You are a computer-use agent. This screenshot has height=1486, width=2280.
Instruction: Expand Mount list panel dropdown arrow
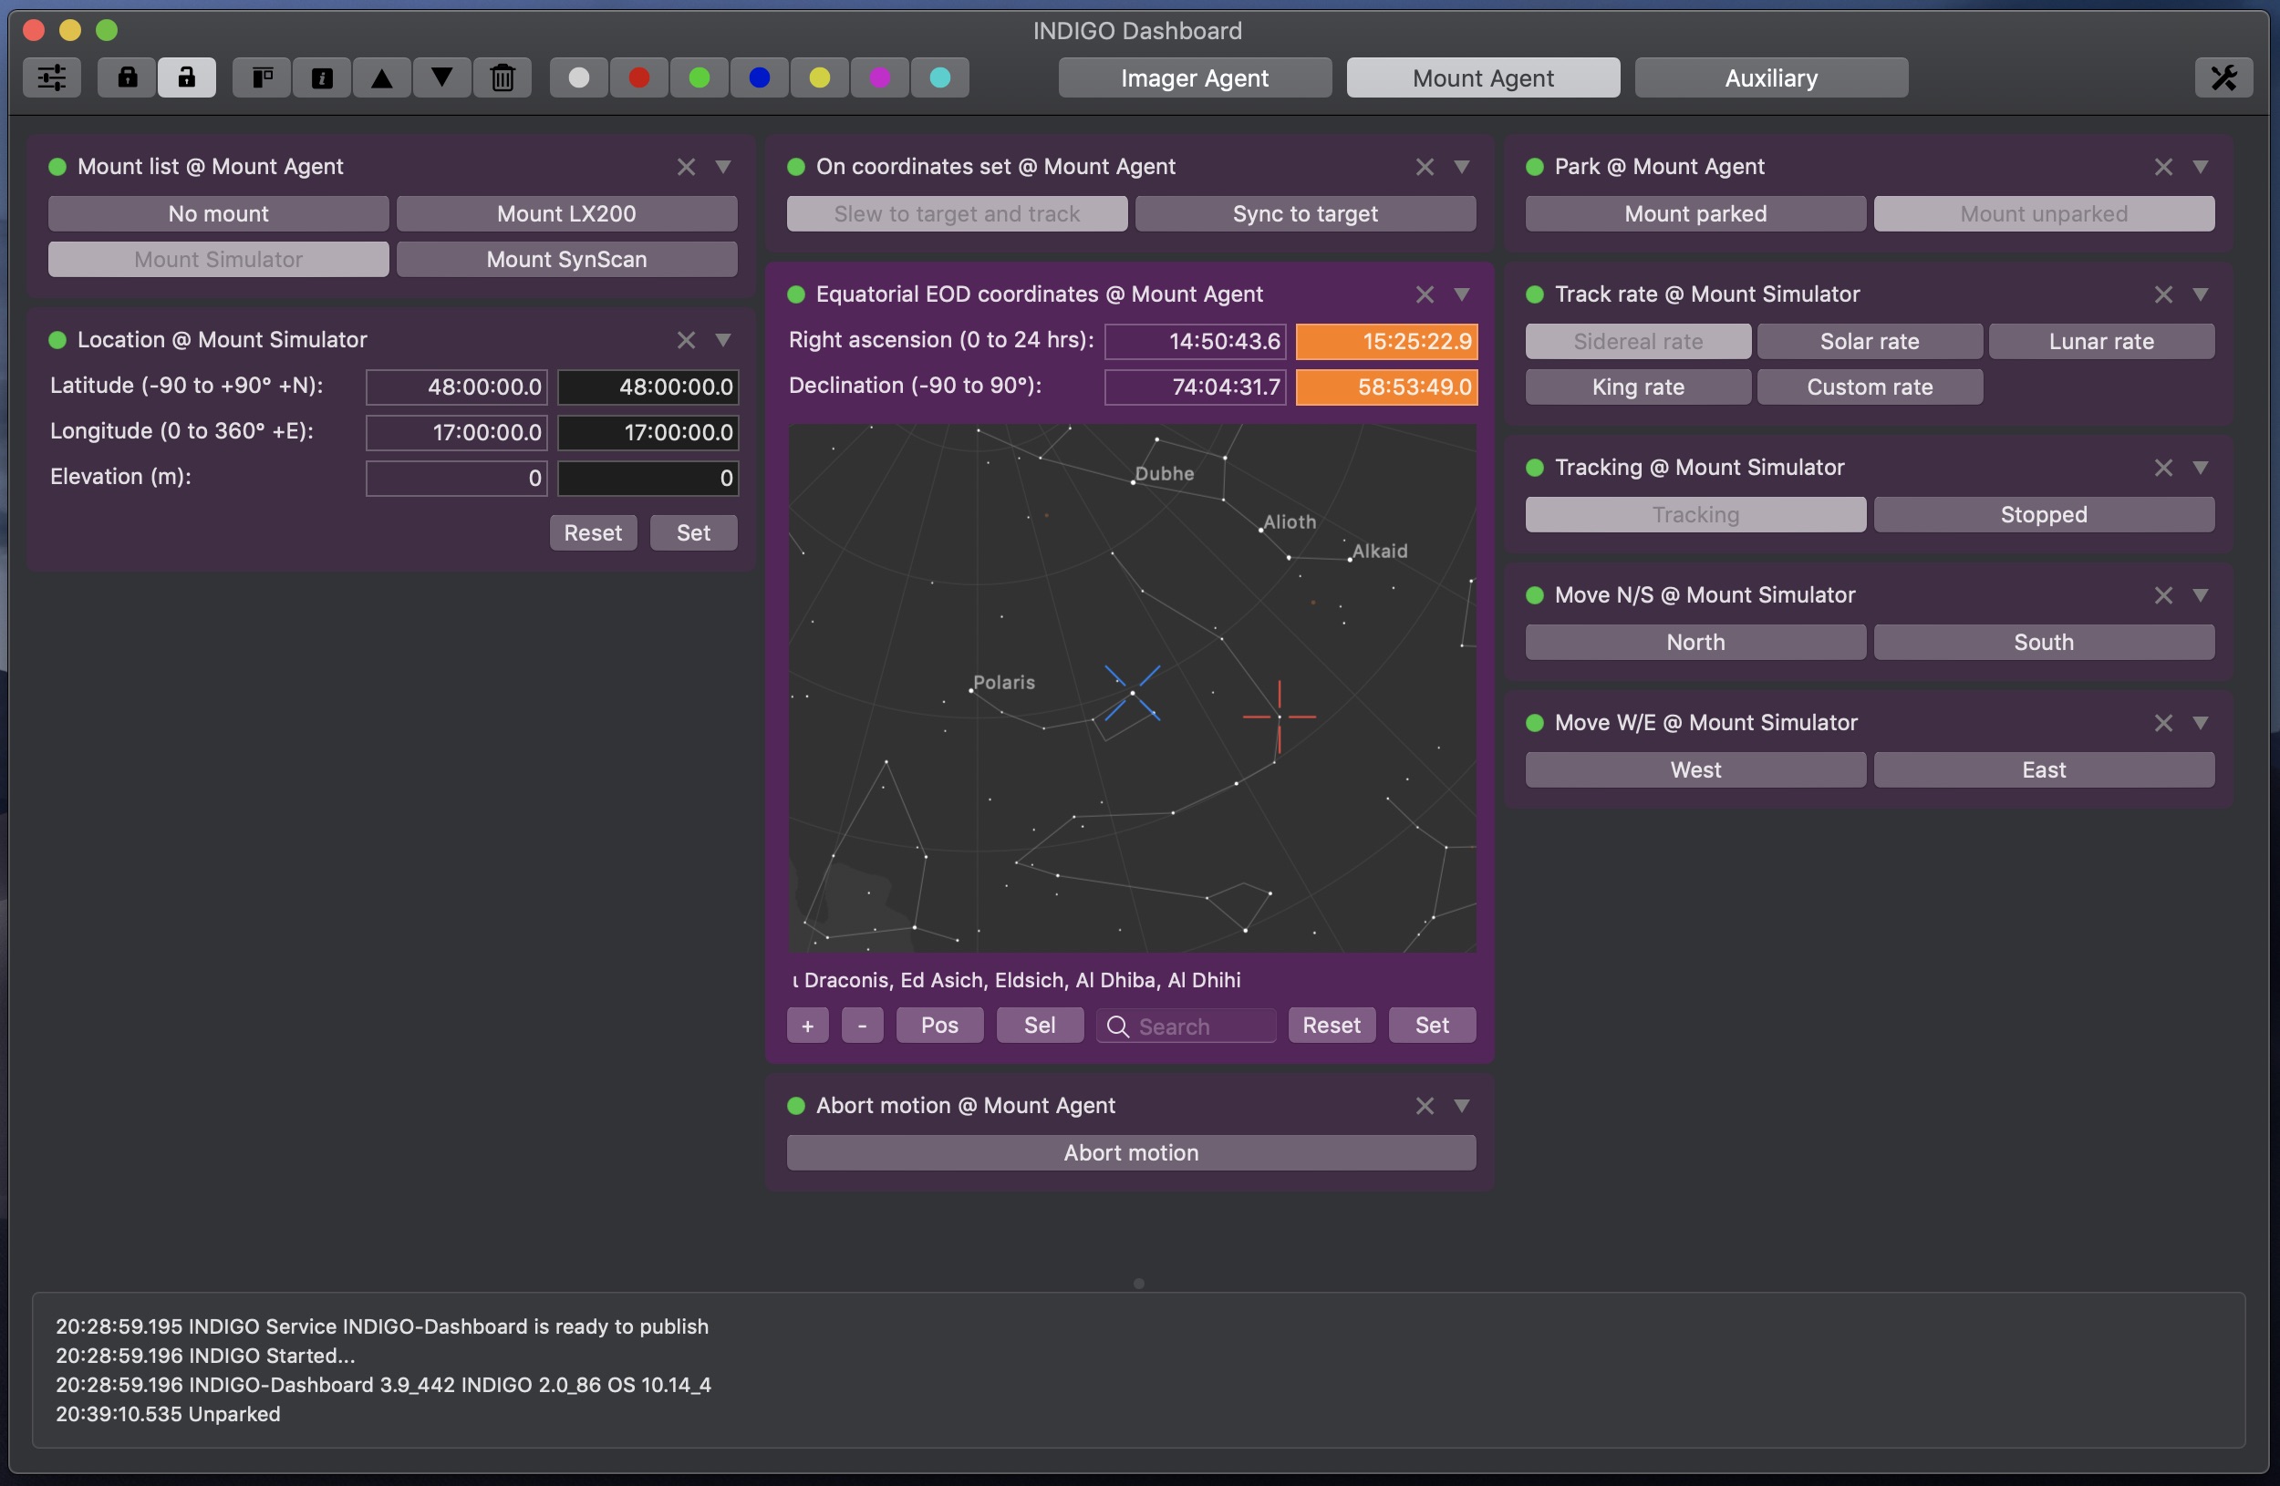pos(723,167)
